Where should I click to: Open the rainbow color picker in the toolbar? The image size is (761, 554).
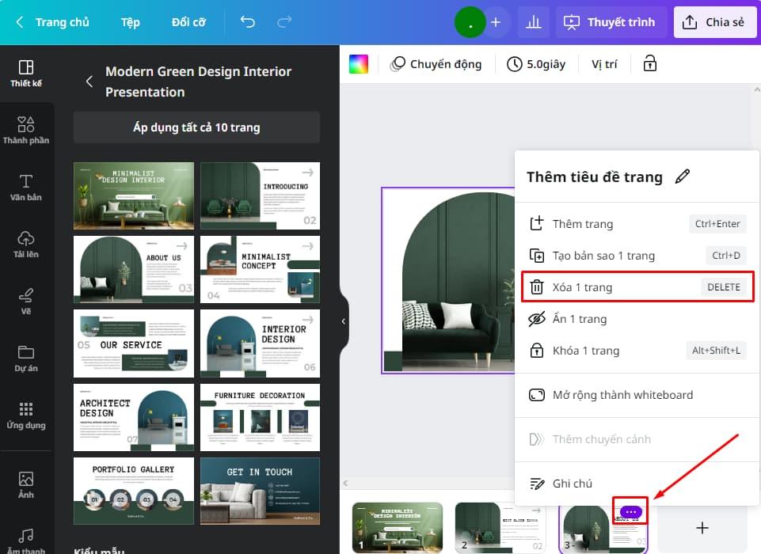click(358, 63)
